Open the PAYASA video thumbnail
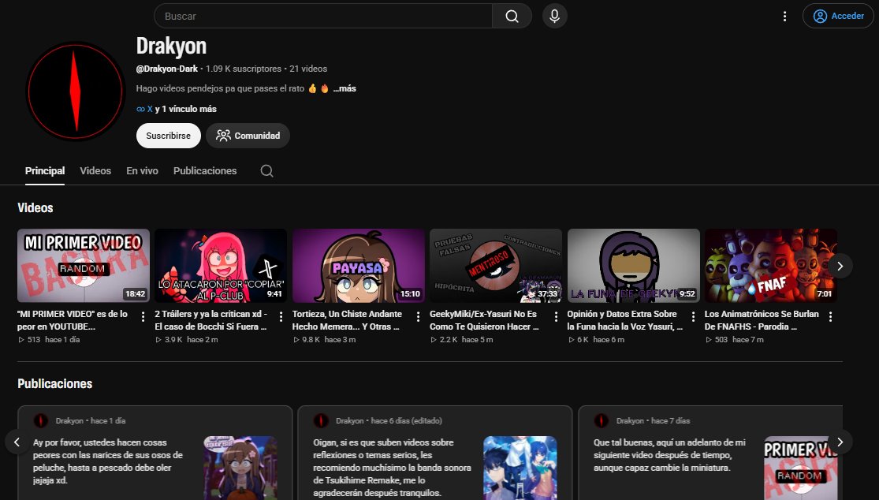The height and width of the screenshot is (500, 879). point(358,266)
